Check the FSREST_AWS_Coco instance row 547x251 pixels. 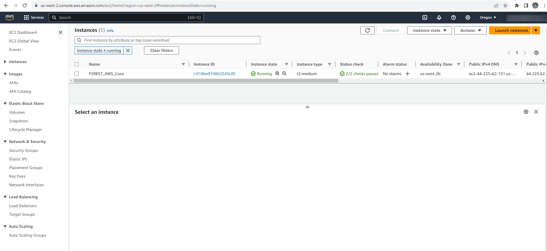pyautogui.click(x=77, y=74)
